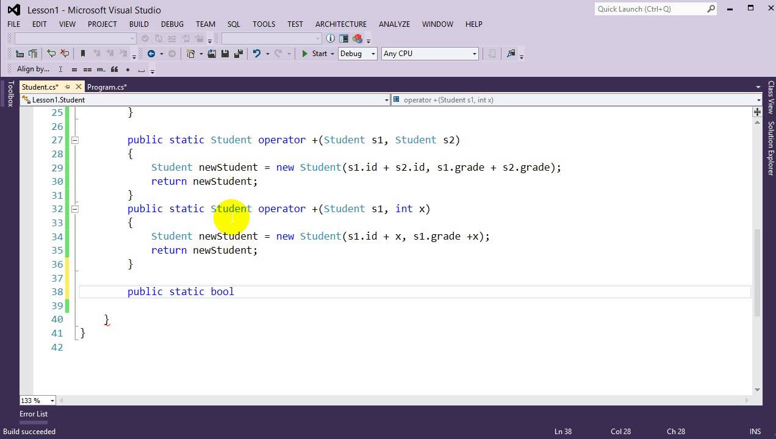Split the editor with the splitter handle
The width and height of the screenshot is (776, 439).
[757, 112]
